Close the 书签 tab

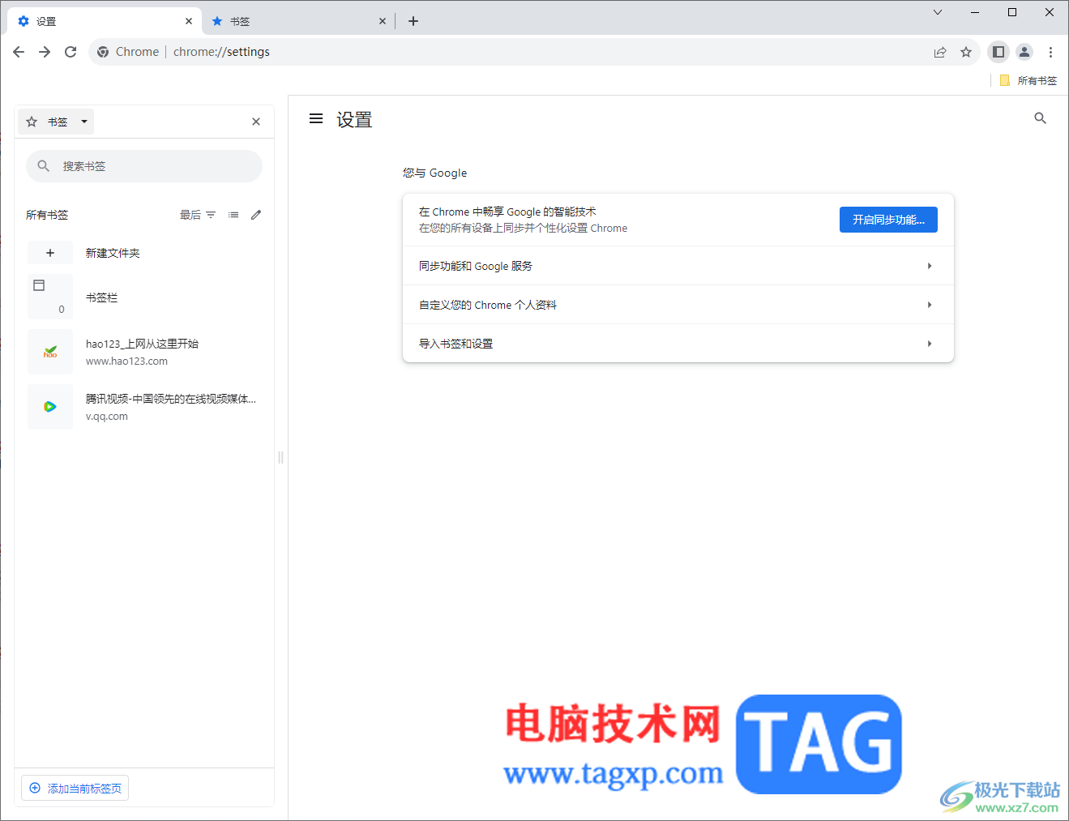pos(383,21)
